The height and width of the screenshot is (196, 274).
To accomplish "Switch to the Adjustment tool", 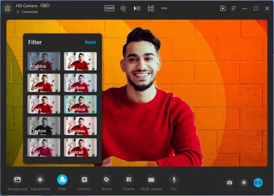I will point(40,183).
